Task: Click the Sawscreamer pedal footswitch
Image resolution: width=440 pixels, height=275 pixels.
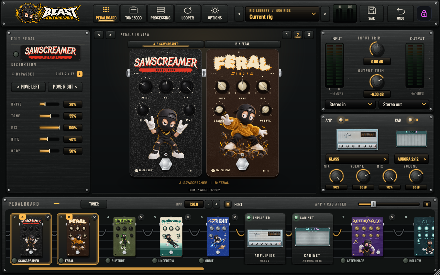Action: click(166, 164)
